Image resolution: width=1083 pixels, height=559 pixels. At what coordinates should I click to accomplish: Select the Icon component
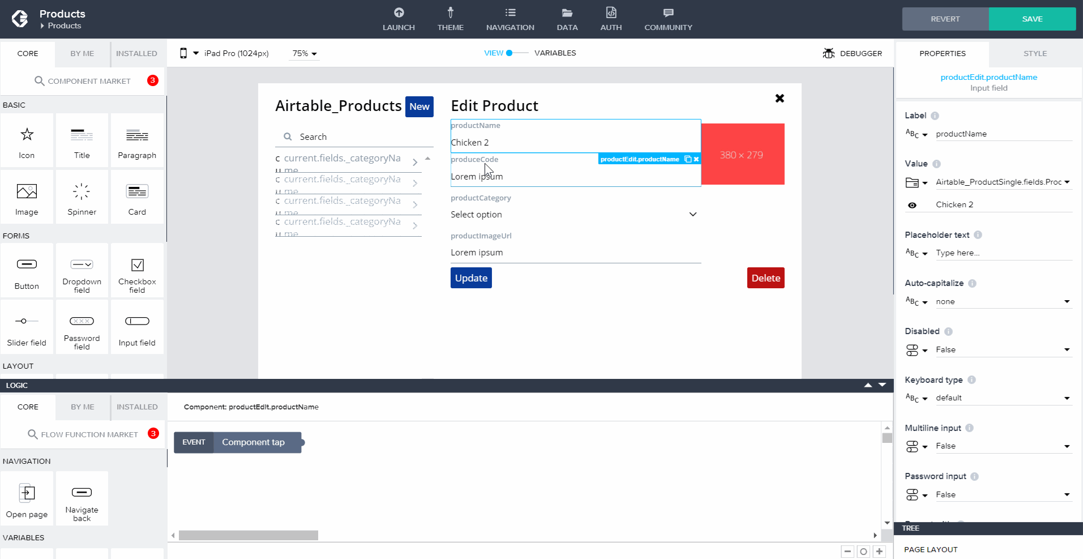[x=27, y=140]
